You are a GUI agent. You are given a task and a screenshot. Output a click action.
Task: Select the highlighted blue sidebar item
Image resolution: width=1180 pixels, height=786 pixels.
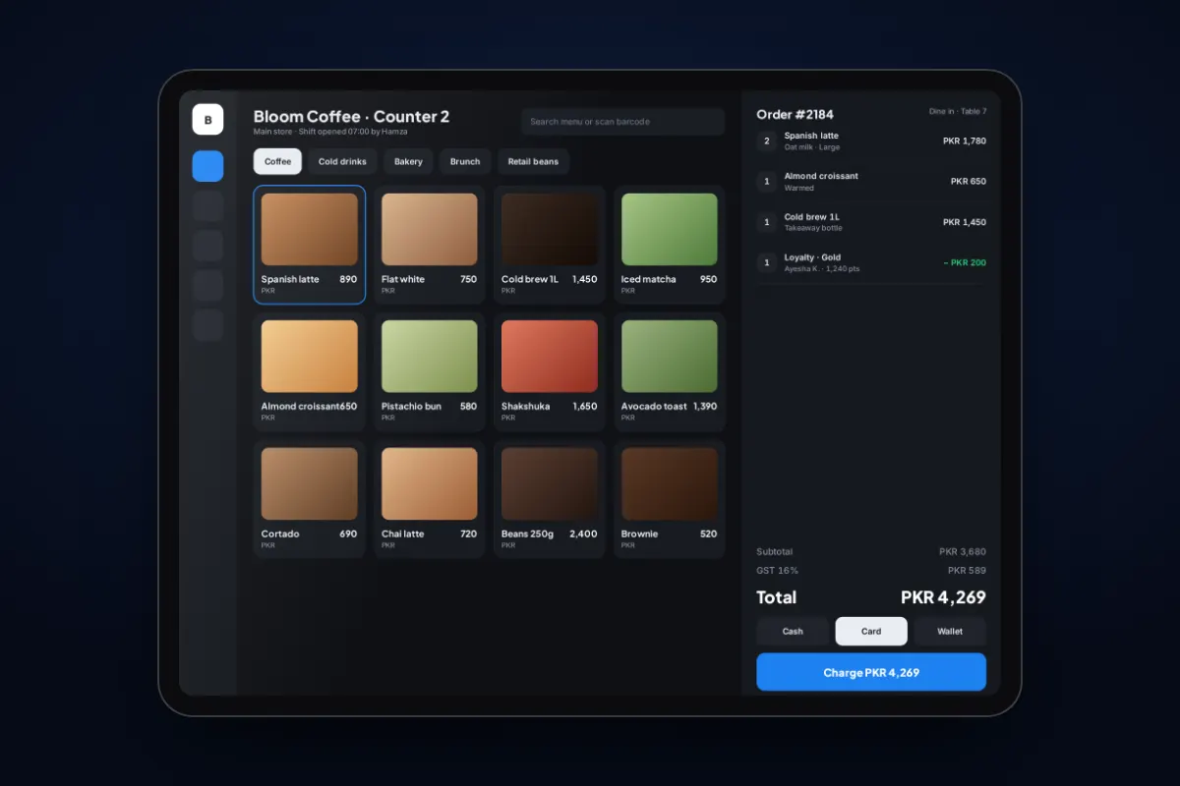tap(207, 166)
